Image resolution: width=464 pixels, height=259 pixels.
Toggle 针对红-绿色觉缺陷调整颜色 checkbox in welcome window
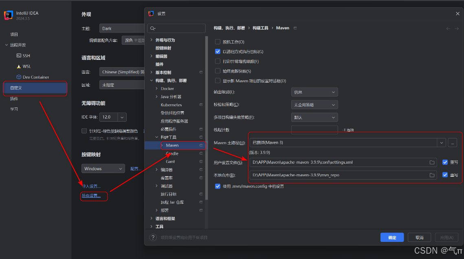click(x=84, y=131)
